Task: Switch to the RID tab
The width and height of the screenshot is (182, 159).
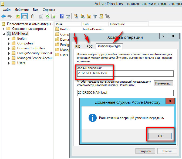Action: (79, 46)
